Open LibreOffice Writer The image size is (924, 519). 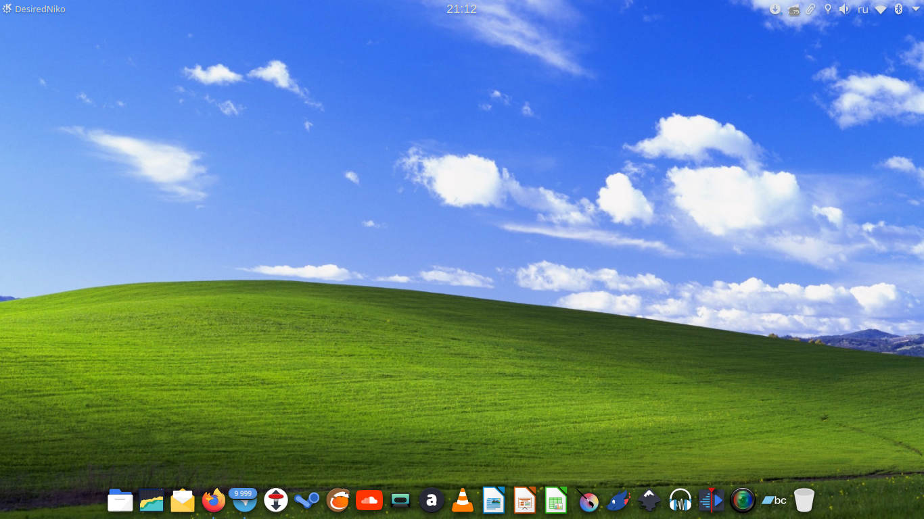(494, 501)
